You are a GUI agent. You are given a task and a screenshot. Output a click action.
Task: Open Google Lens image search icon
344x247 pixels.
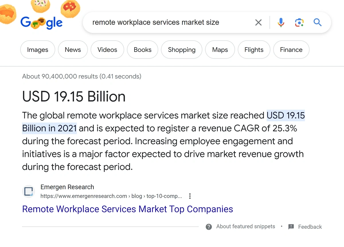tap(299, 22)
